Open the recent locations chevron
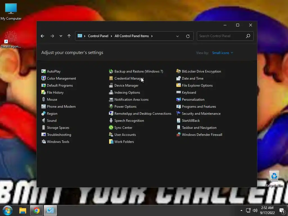Screen dimensions: 288x216 61,36
